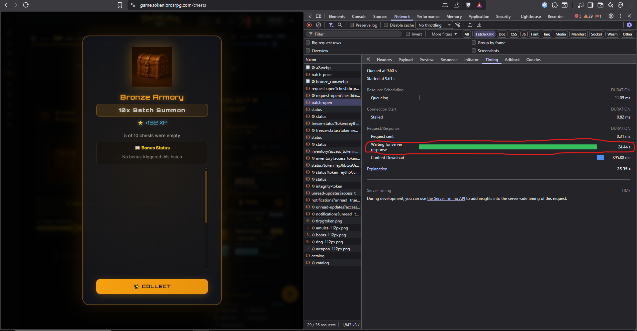Image resolution: width=637 pixels, height=331 pixels.
Task: Open the Explanation link
Action: point(377,169)
